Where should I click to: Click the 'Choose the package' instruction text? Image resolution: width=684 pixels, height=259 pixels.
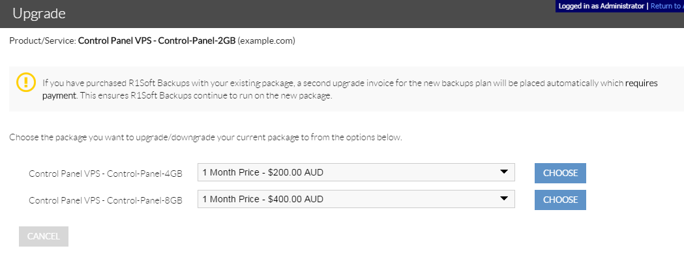[x=205, y=137]
